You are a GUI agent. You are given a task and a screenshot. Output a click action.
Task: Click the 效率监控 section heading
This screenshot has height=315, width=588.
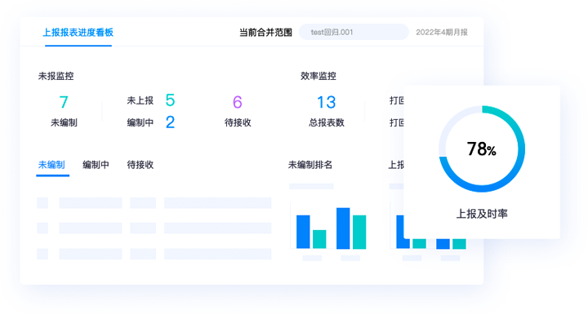(318, 76)
